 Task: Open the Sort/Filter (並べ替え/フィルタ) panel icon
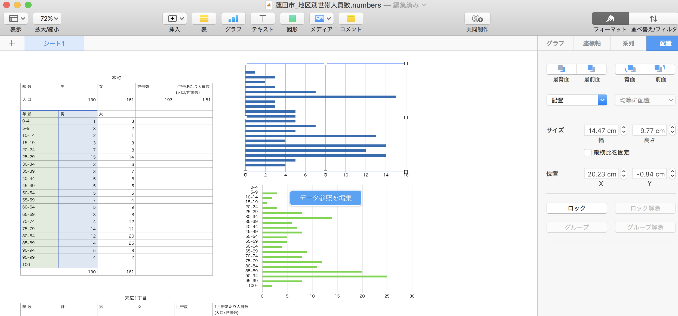tap(654, 18)
